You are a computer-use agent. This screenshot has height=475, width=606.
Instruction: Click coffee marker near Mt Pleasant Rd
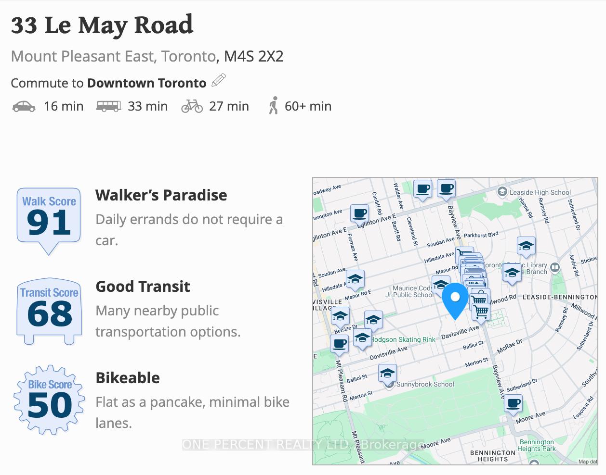pos(340,345)
